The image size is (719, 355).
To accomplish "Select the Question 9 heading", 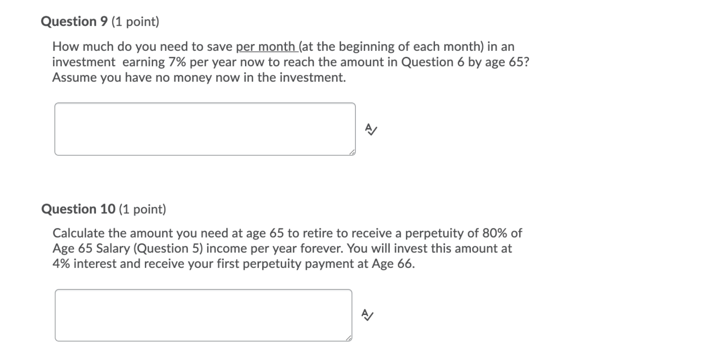I will click(x=75, y=21).
